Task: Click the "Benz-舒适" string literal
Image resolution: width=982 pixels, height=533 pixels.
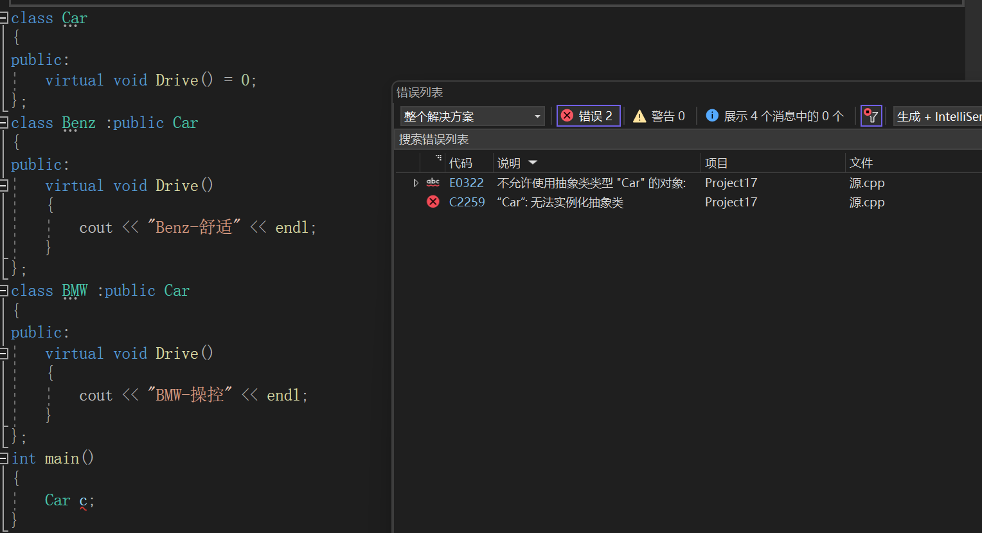Action: 194,228
